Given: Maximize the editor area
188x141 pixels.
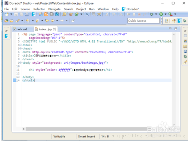Looking at the screenshot, I should tap(176, 29).
